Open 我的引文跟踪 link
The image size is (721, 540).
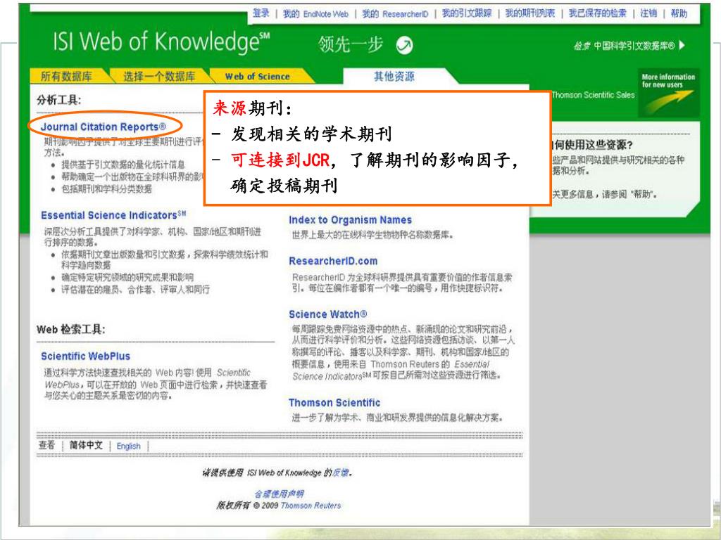tap(467, 13)
